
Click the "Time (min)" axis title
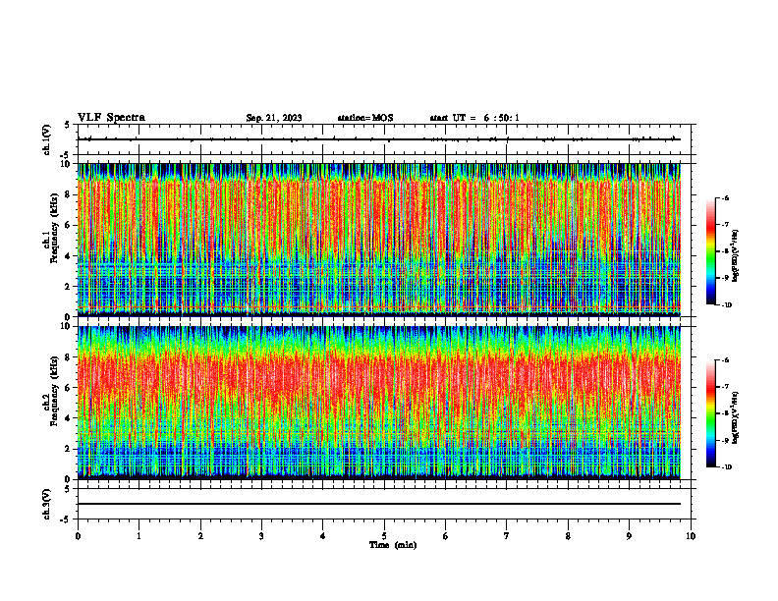tap(393, 545)
